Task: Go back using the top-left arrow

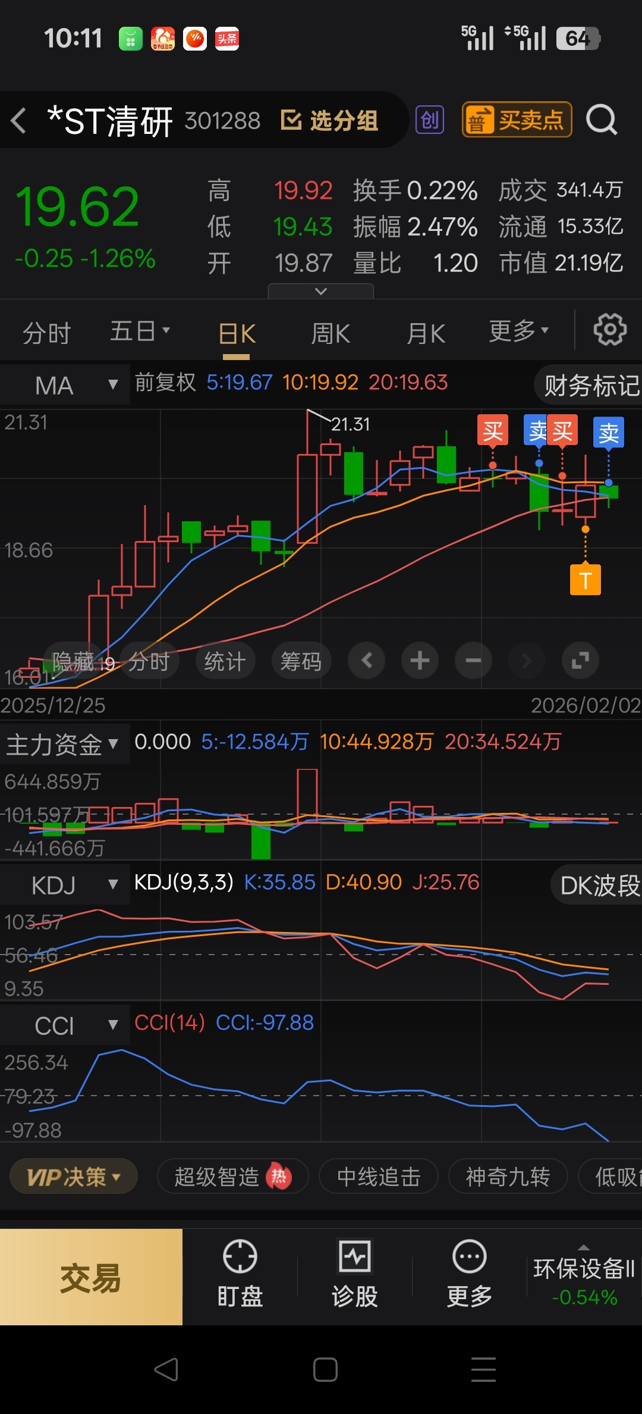Action: point(19,120)
